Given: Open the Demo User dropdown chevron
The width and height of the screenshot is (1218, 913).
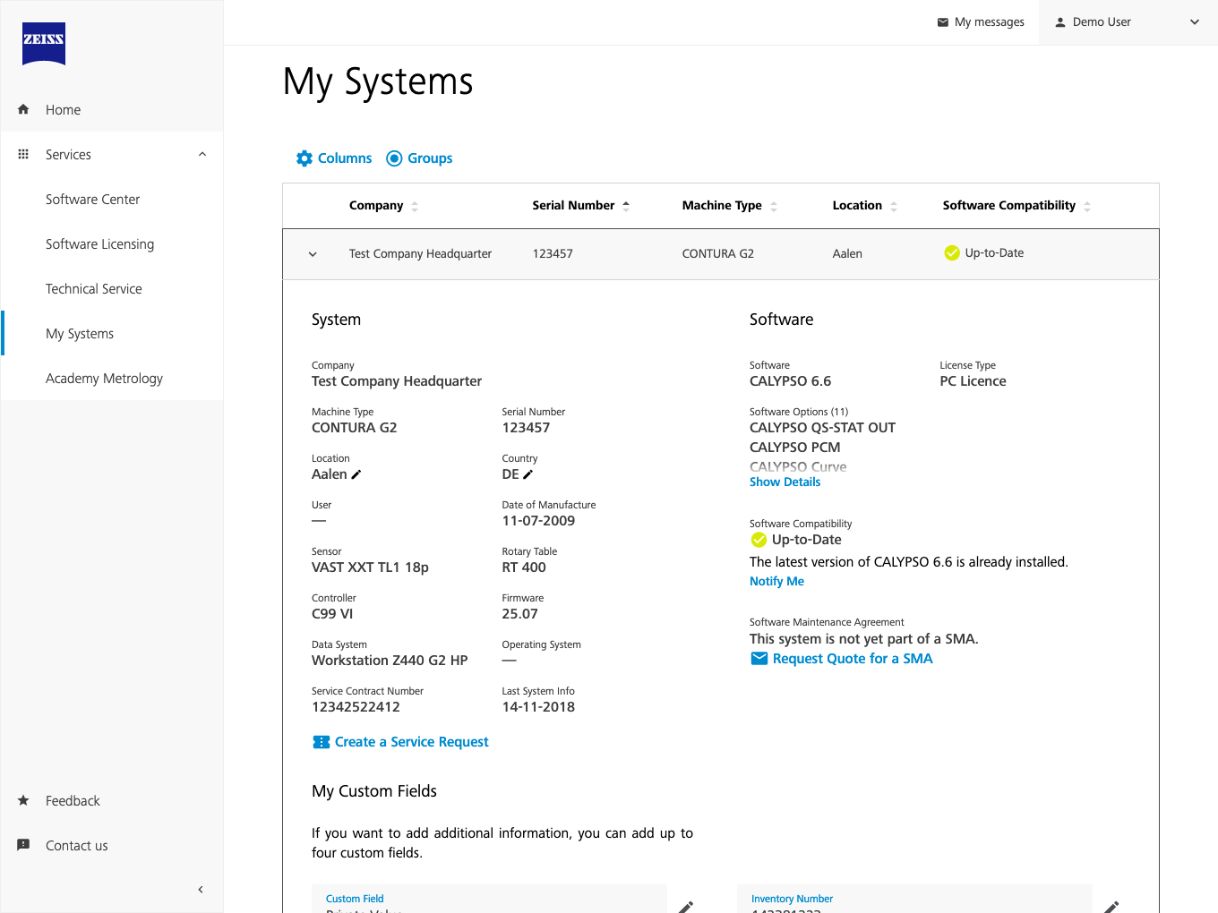Looking at the screenshot, I should pos(1195,22).
